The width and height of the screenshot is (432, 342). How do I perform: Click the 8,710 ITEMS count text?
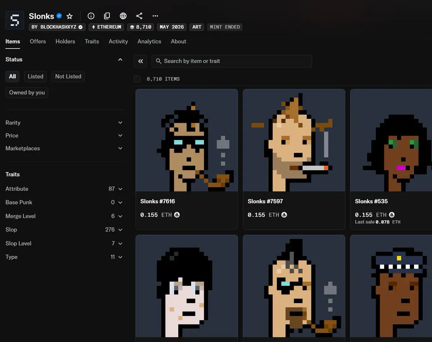point(163,79)
